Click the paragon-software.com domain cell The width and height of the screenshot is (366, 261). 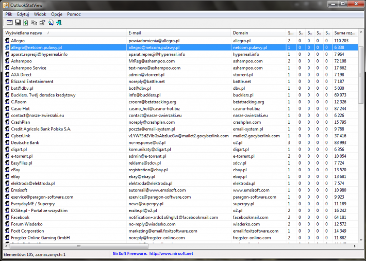[255, 197]
